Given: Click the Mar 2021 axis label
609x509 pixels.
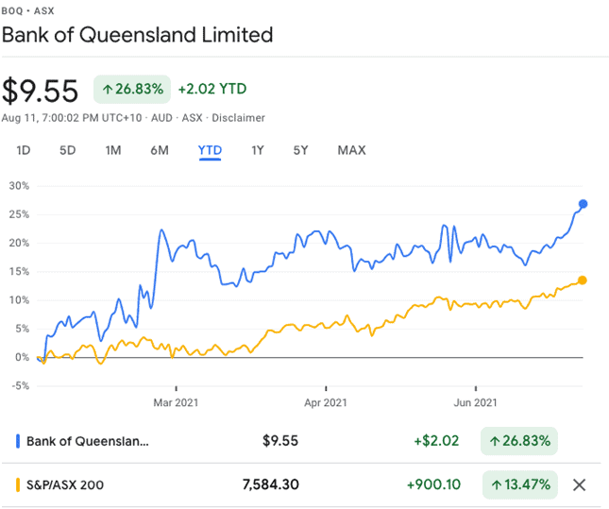Looking at the screenshot, I should point(176,402).
